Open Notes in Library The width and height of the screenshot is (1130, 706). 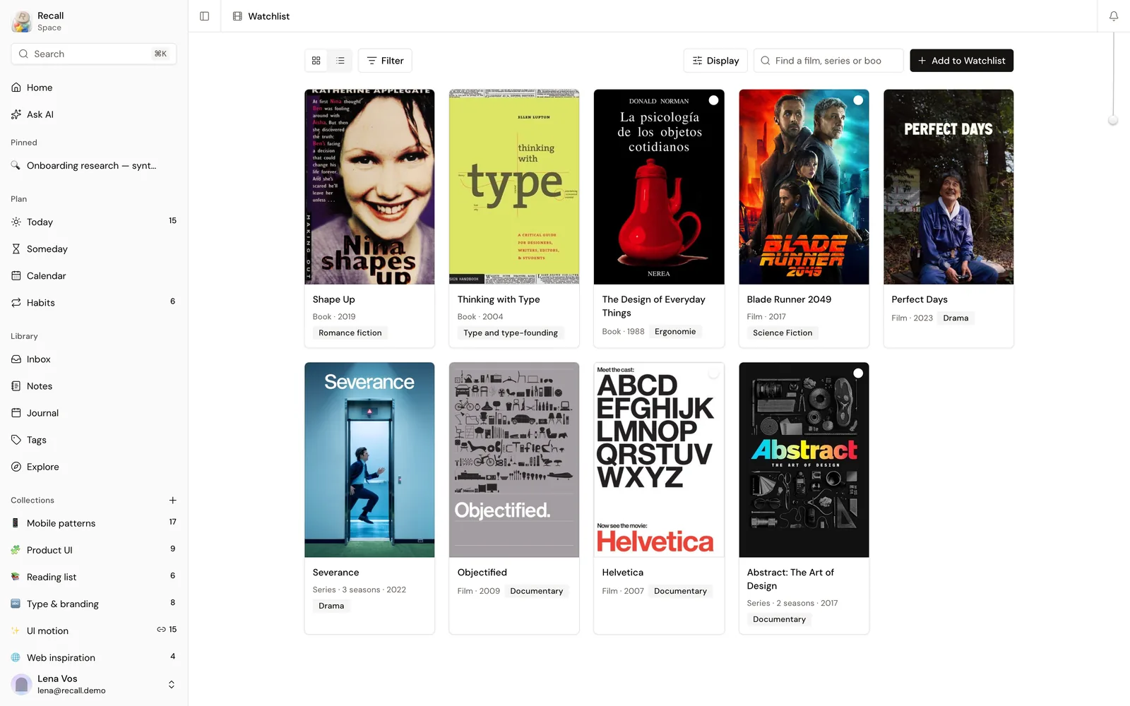pyautogui.click(x=94, y=386)
